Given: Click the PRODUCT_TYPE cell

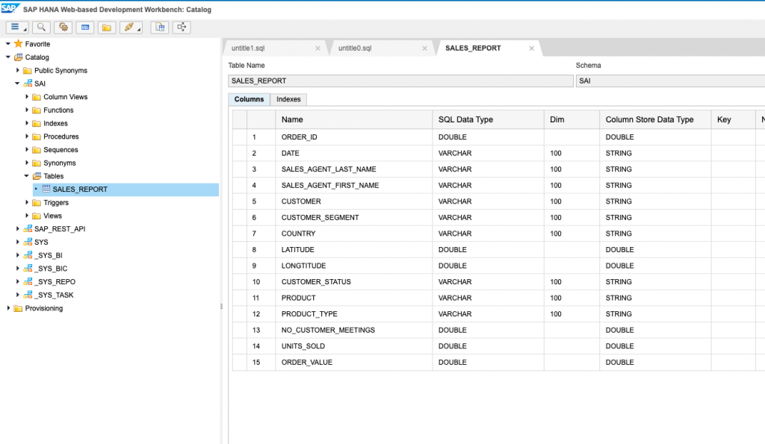Looking at the screenshot, I should [353, 314].
